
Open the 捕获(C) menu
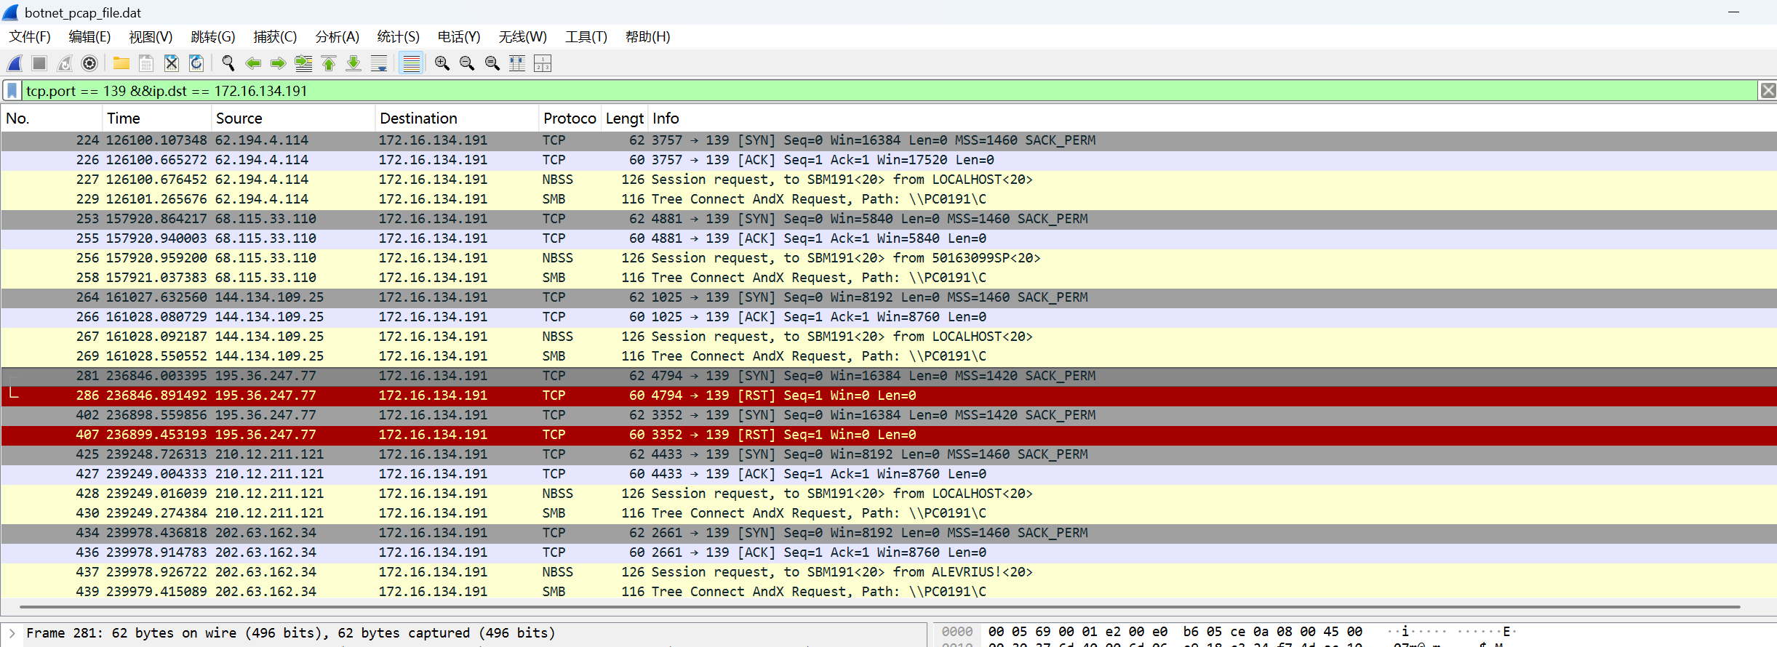pyautogui.click(x=275, y=37)
